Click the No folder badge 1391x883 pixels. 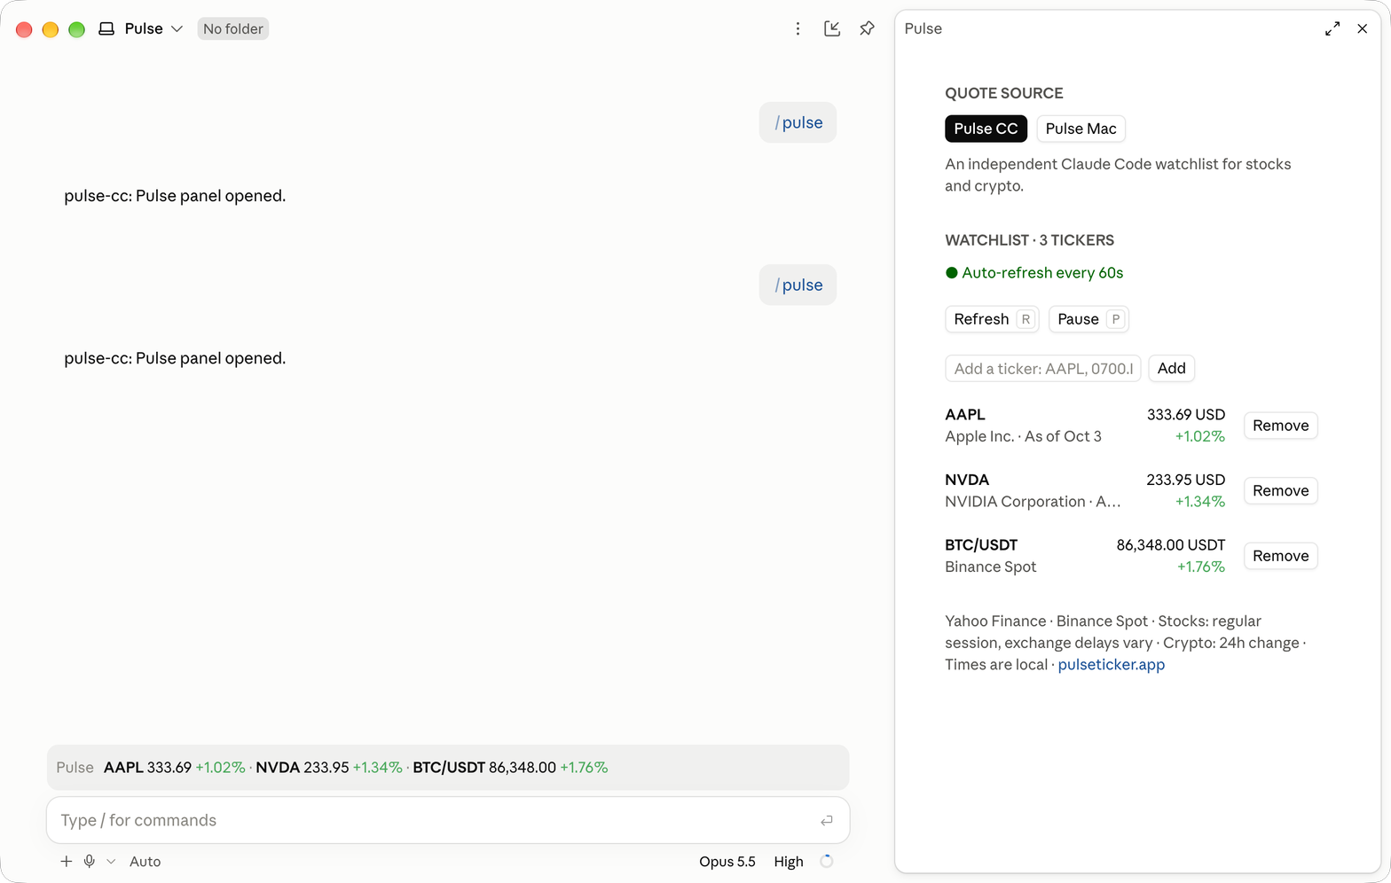pos(233,28)
